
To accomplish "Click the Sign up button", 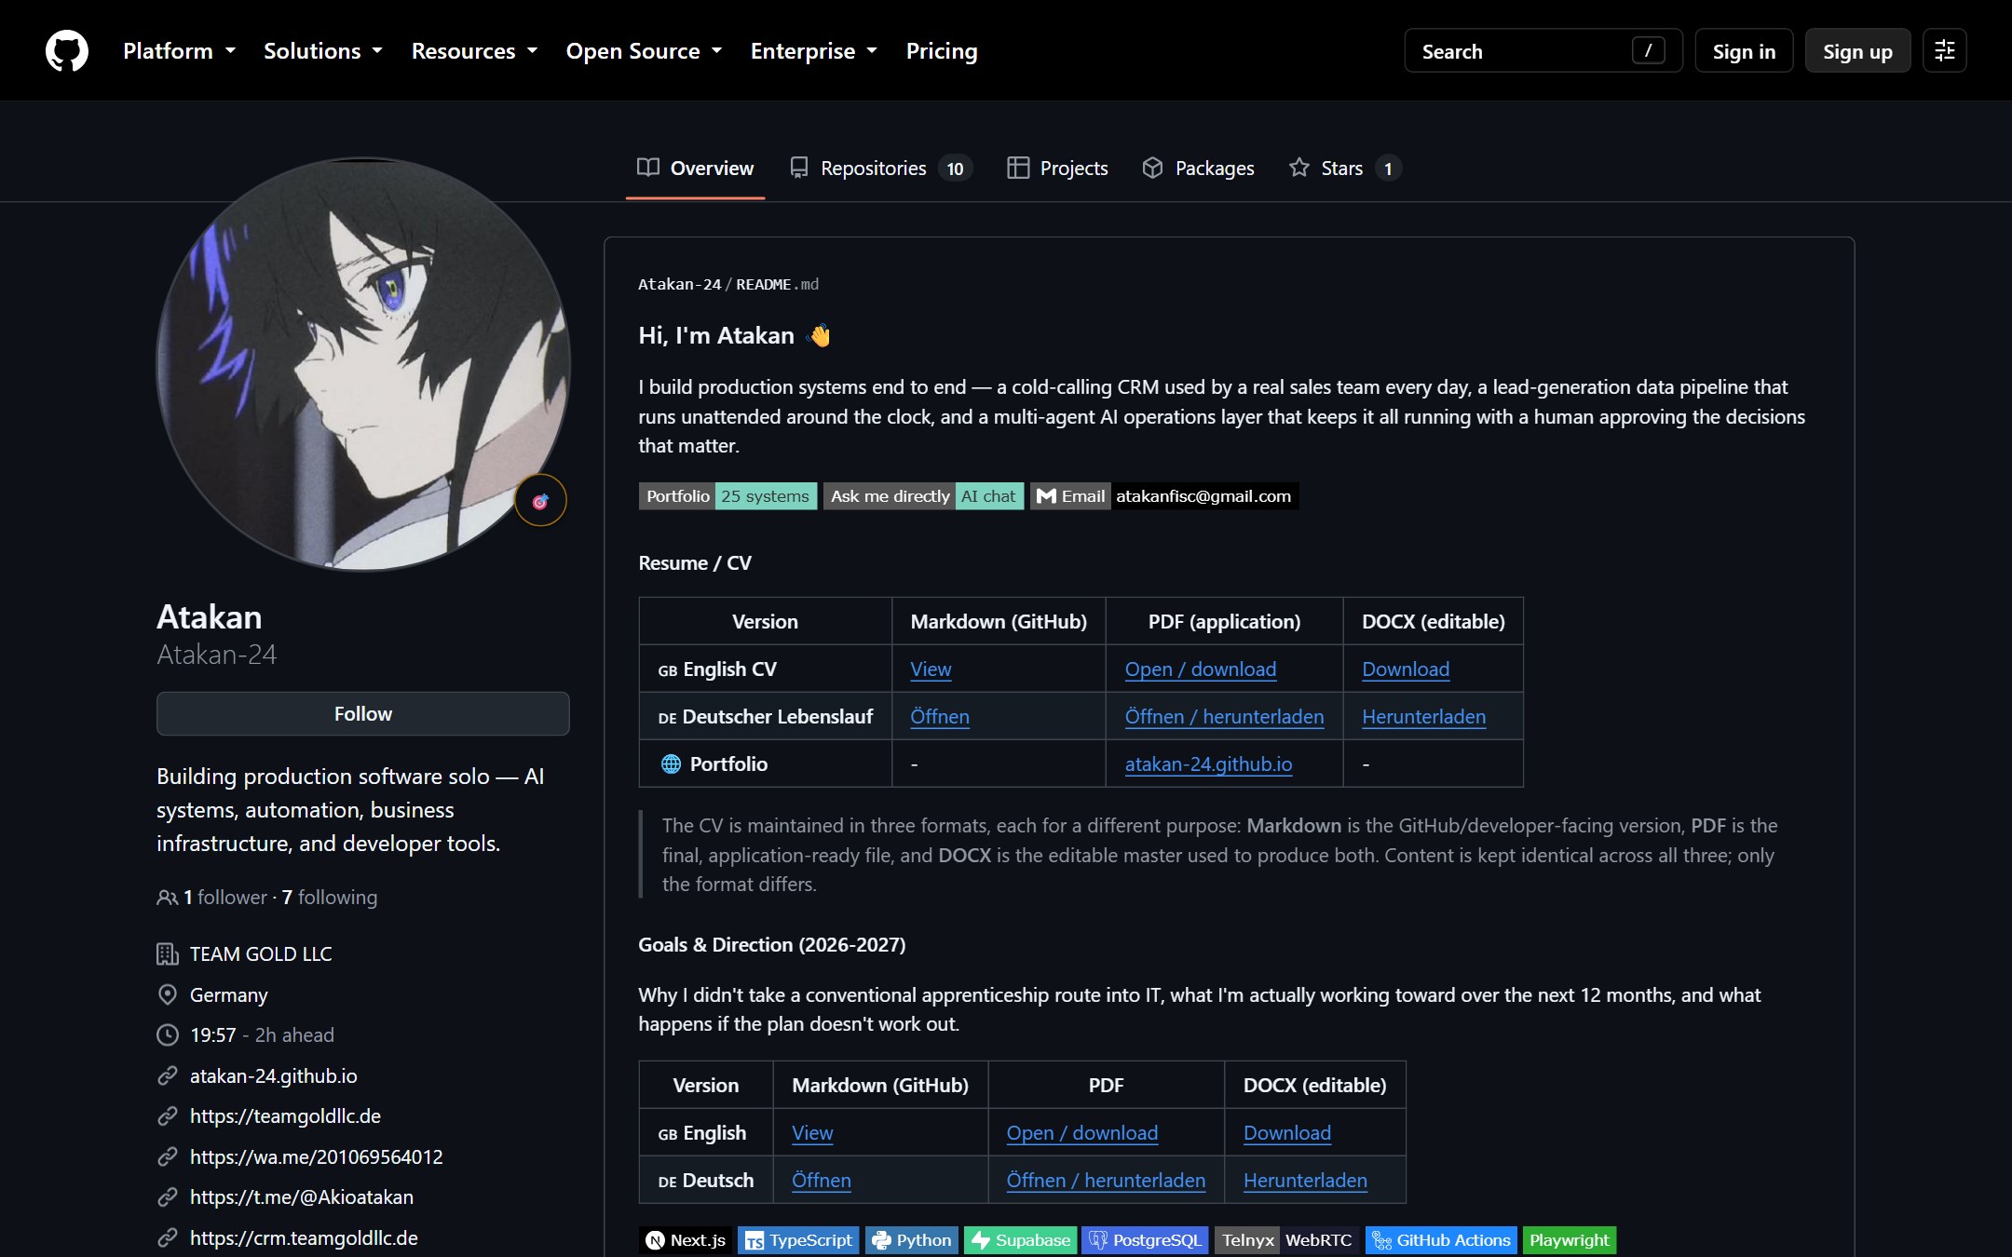I will pyautogui.click(x=1857, y=51).
